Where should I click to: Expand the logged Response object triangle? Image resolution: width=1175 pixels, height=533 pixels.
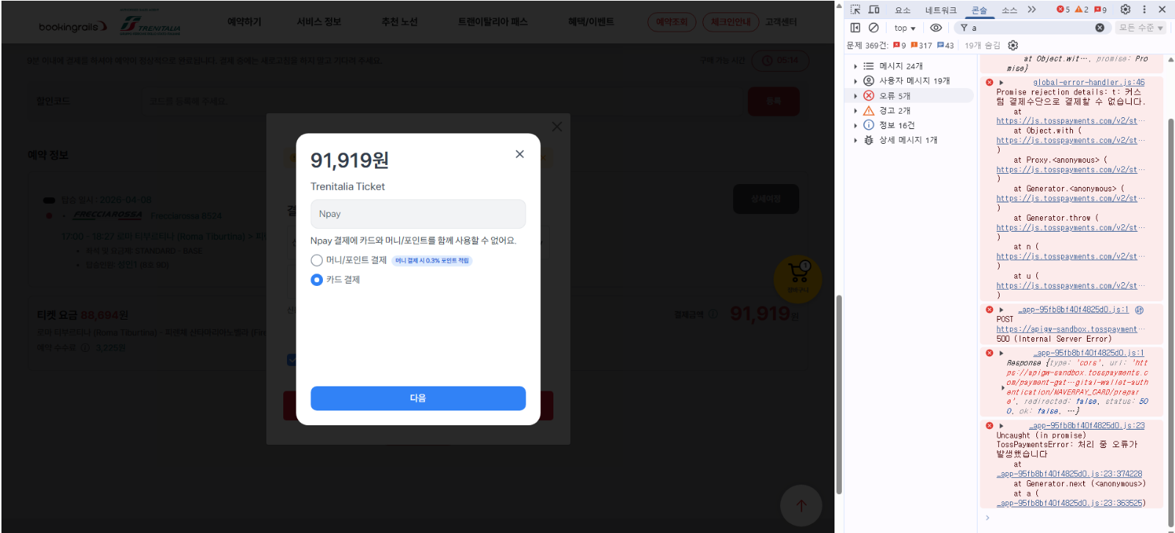(1003, 387)
